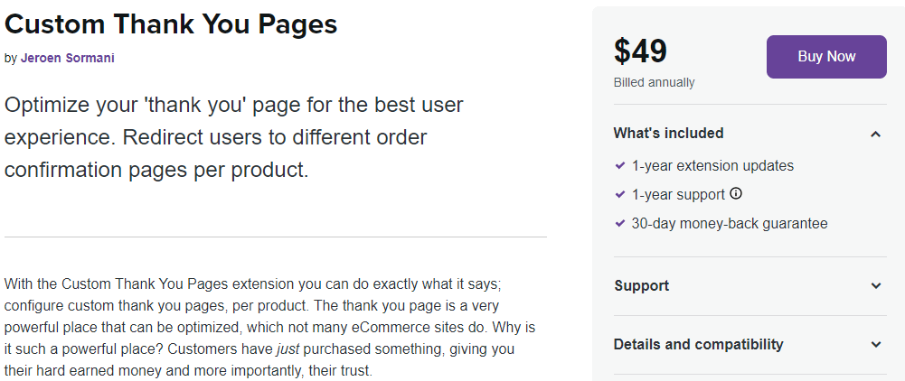Click the Custom Thank You Pages title
The image size is (905, 381).
pos(171,24)
